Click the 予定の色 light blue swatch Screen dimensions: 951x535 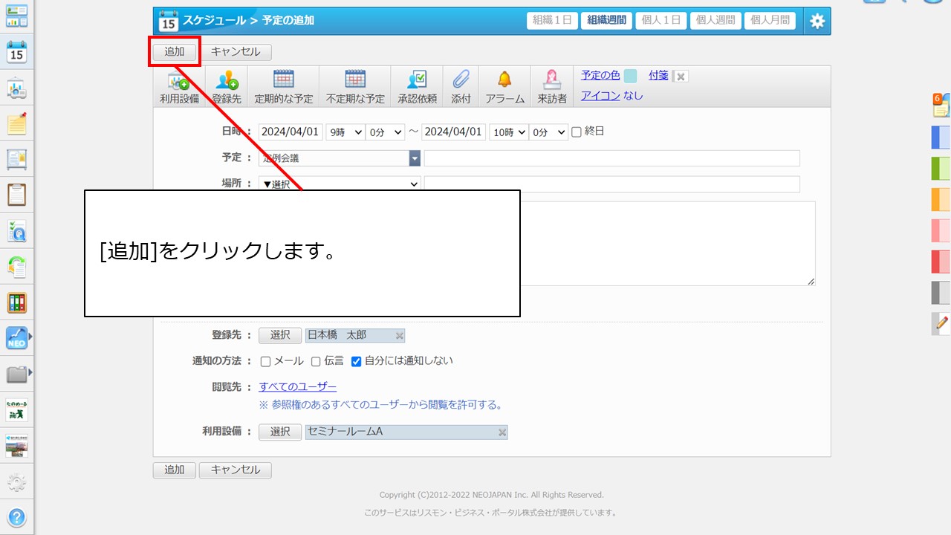(630, 76)
